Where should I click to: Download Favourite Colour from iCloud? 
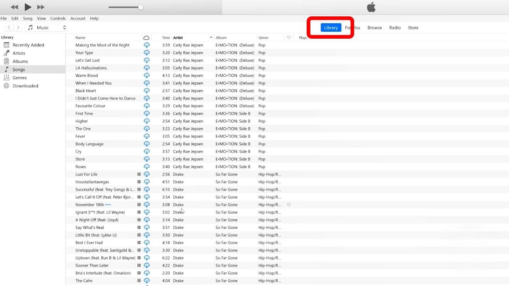click(x=147, y=106)
